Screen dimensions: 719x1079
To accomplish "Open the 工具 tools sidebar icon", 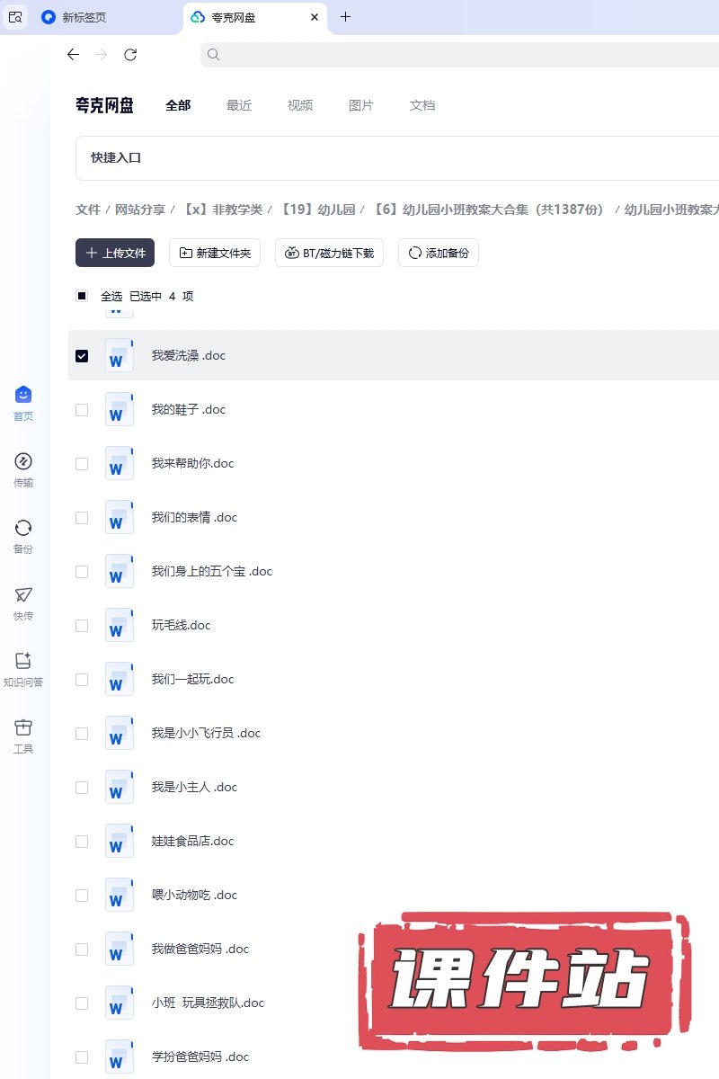I will [23, 728].
